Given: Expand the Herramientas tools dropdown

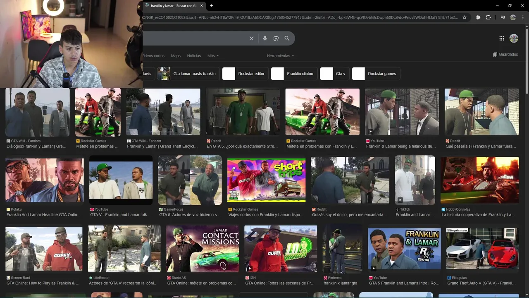Looking at the screenshot, I should (280, 56).
